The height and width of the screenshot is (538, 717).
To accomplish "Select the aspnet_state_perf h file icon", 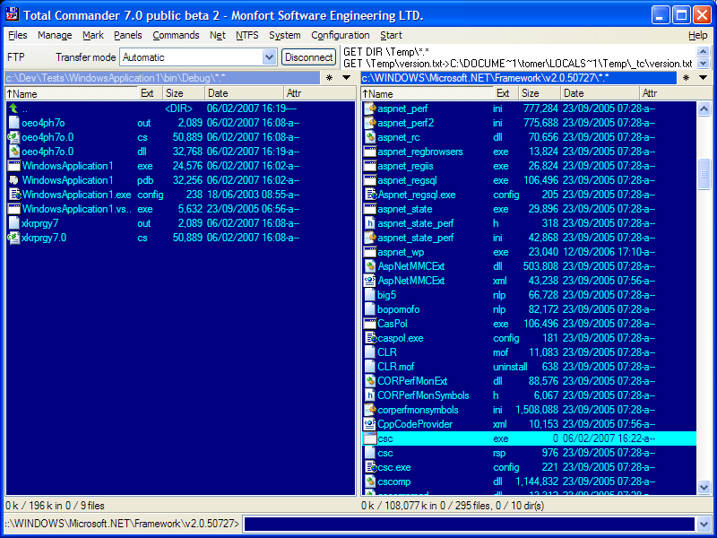I will pyautogui.click(x=369, y=223).
